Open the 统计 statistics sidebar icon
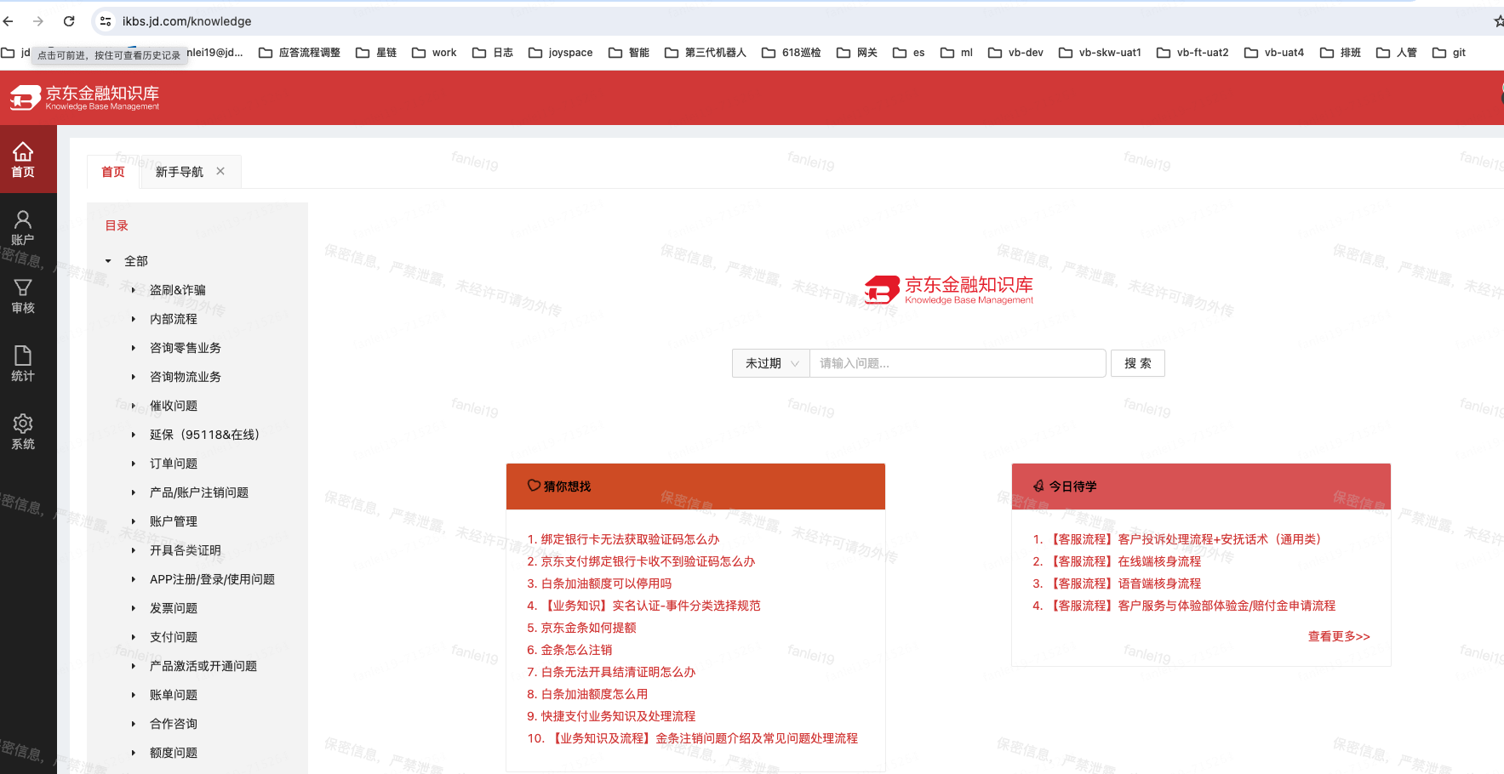Viewport: 1504px width, 774px height. (x=23, y=364)
